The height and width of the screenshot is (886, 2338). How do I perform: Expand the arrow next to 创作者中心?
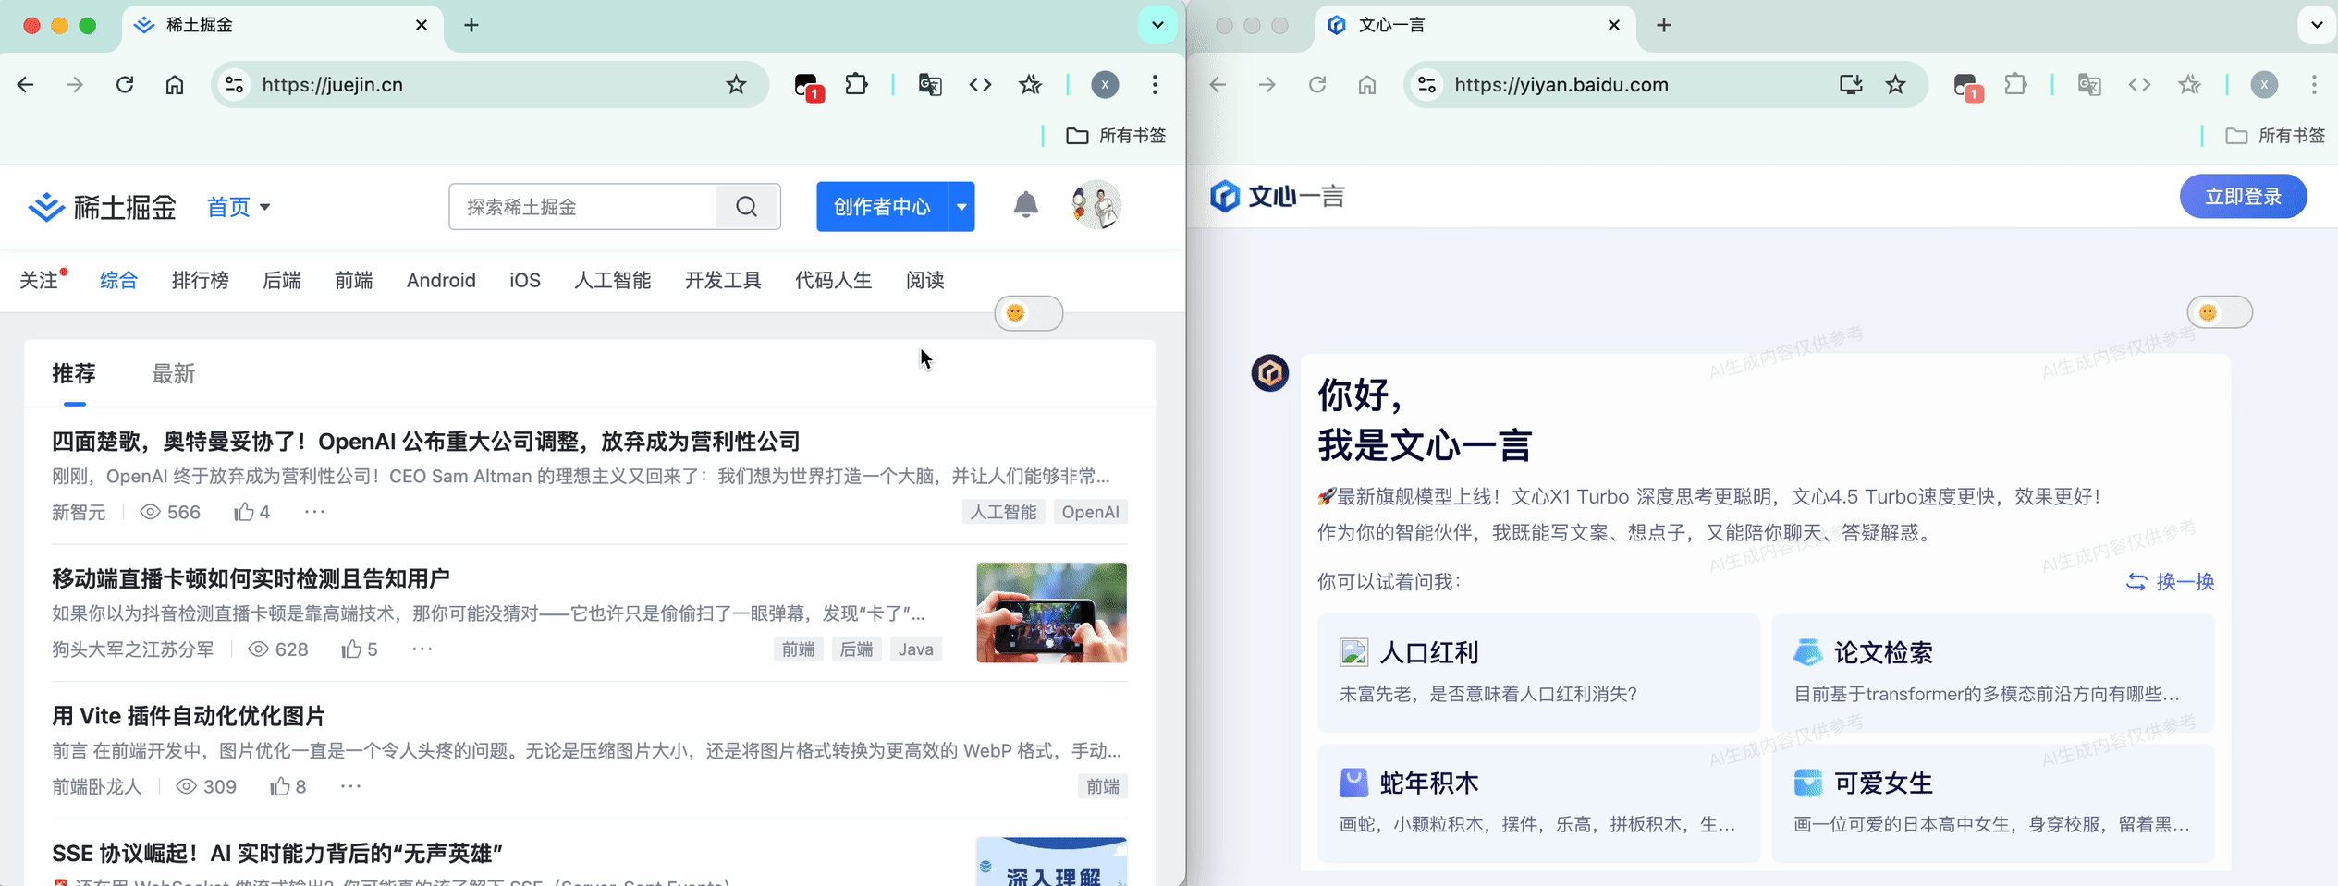coord(961,207)
